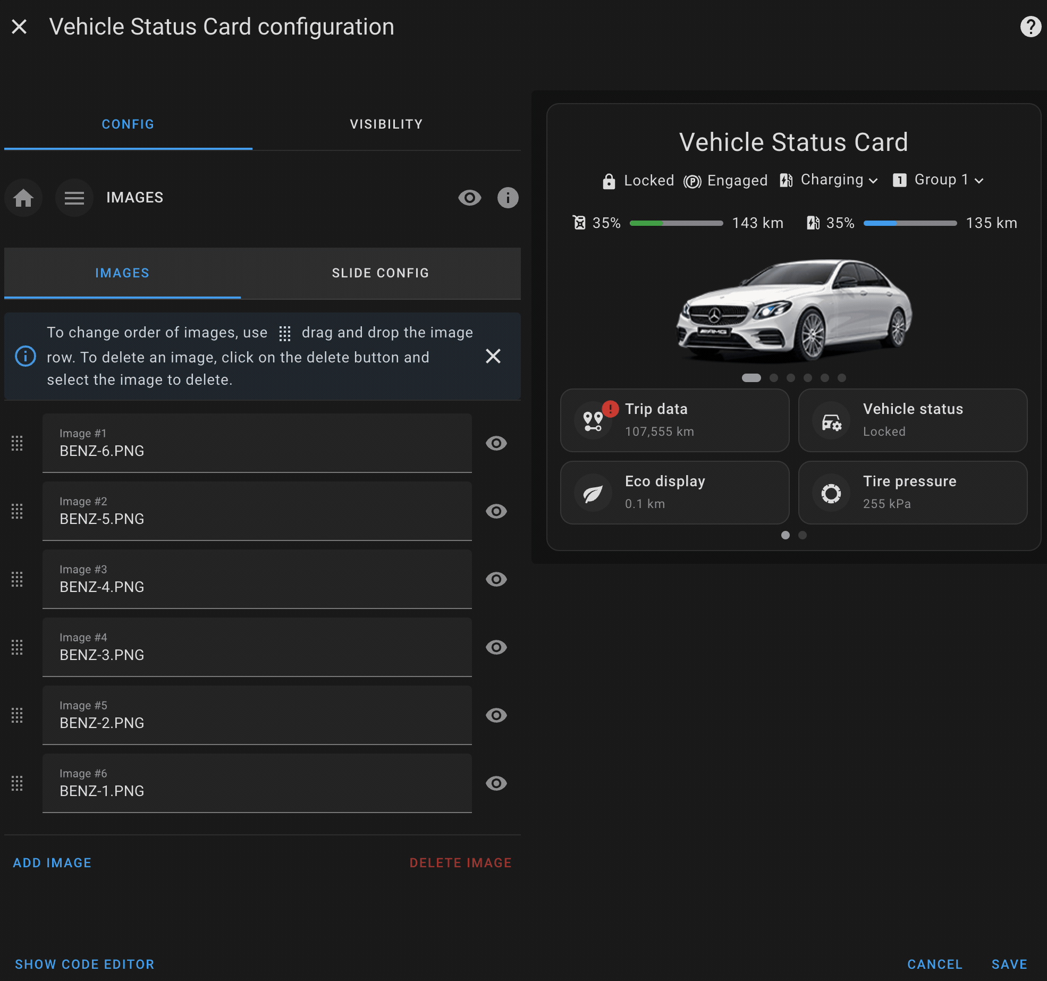Click the Vehicle status car icon
Screen dimensions: 1047x981
831,420
